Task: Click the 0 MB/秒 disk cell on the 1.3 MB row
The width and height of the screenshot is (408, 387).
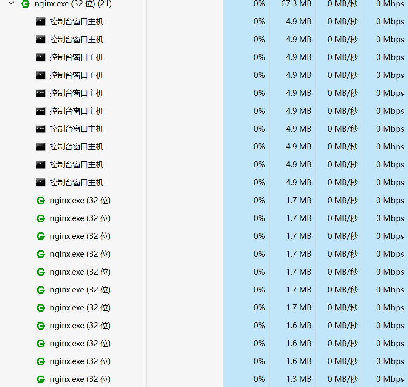Action: point(342,379)
